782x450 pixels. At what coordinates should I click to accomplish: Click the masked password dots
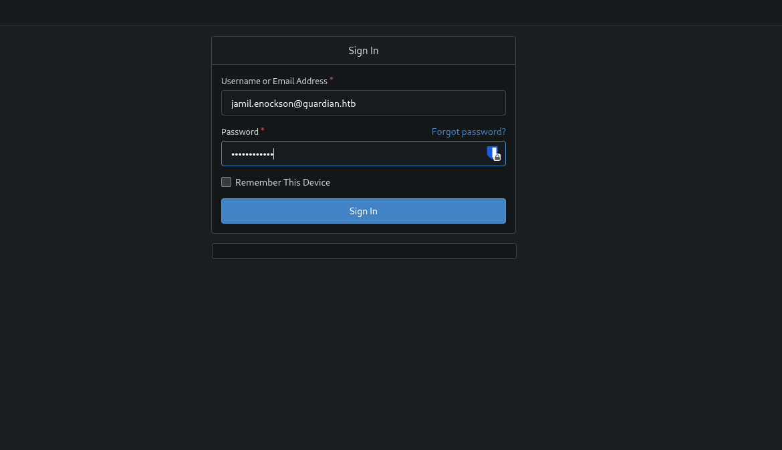[252, 154]
